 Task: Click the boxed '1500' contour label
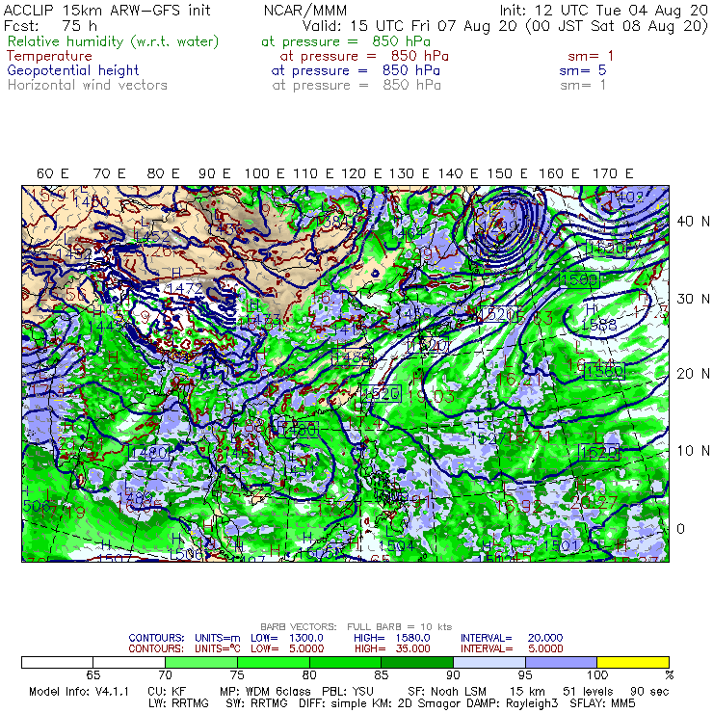579,279
